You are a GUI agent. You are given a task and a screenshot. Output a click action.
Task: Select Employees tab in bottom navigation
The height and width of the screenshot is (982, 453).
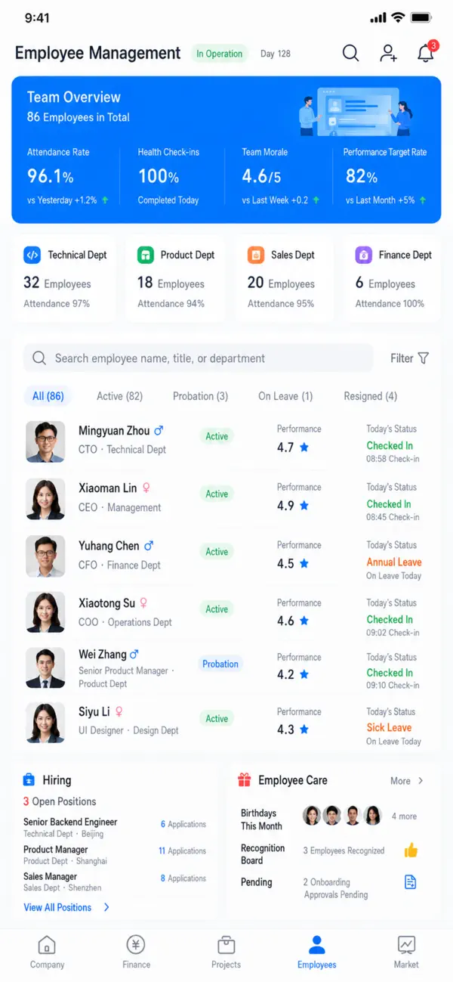tap(317, 952)
